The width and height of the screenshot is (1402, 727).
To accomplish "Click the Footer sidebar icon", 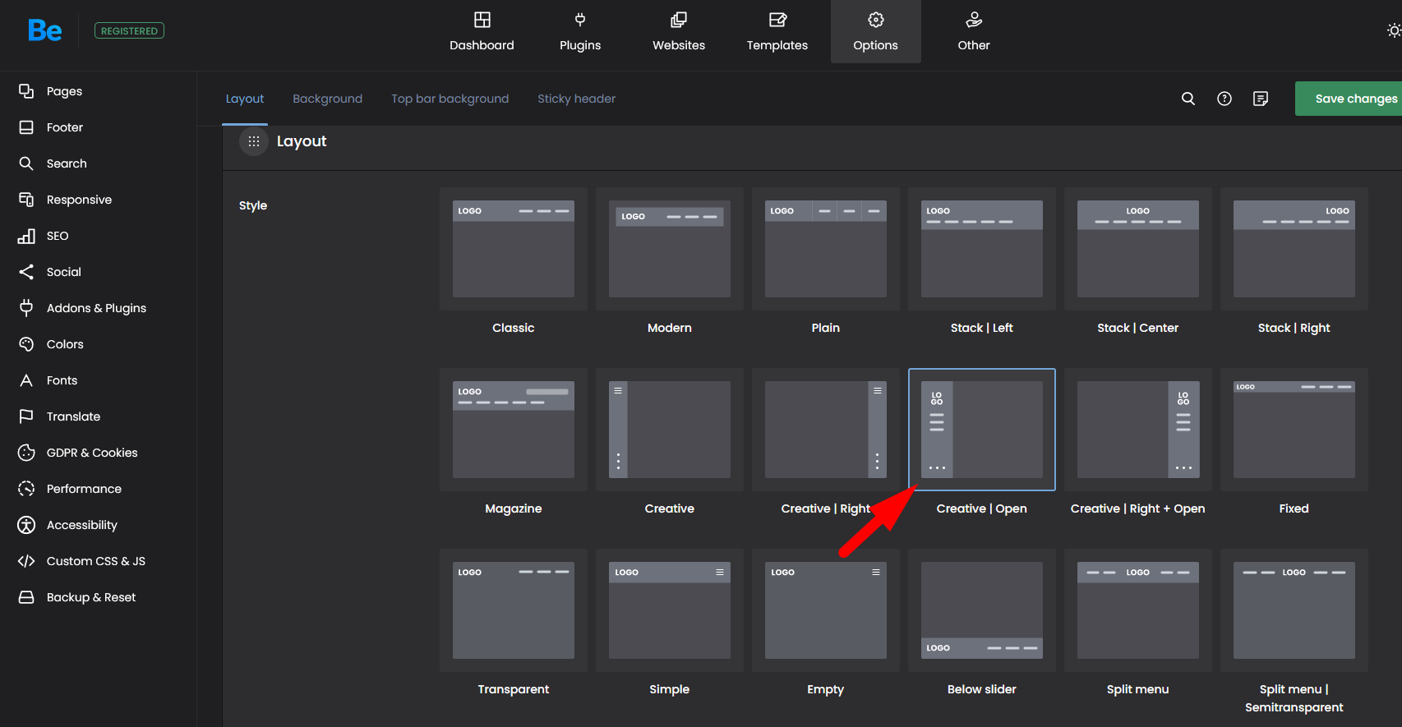I will coord(26,127).
